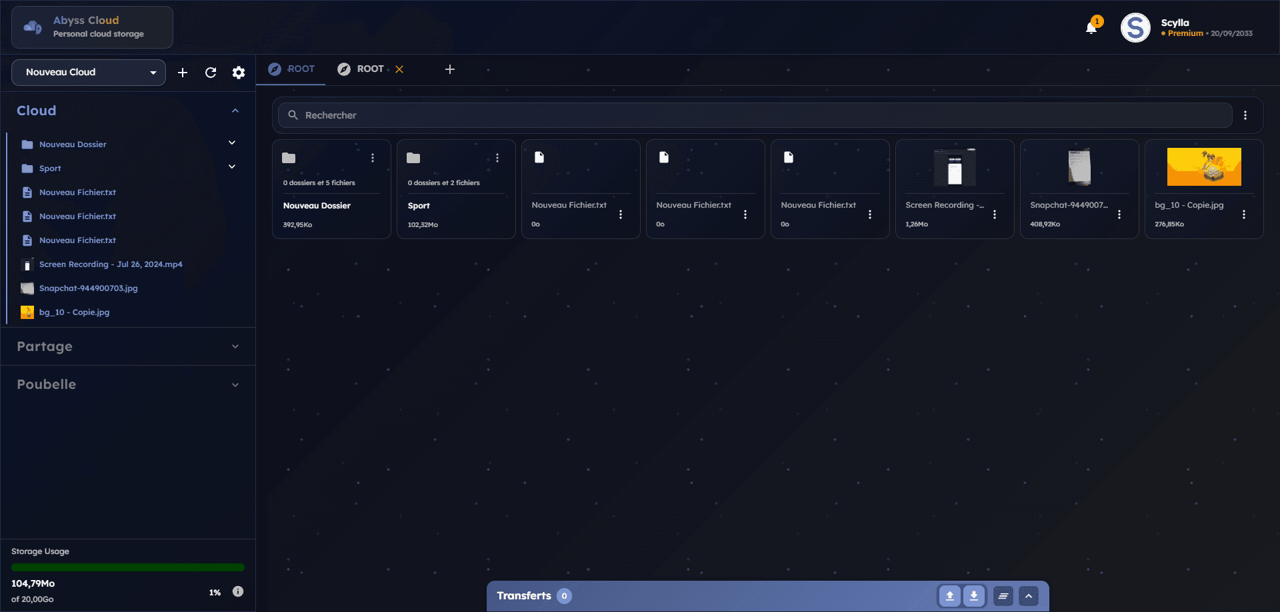Select Screen Recording mp4 in sidebar
Image resolution: width=1280 pixels, height=612 pixels.
click(x=111, y=264)
